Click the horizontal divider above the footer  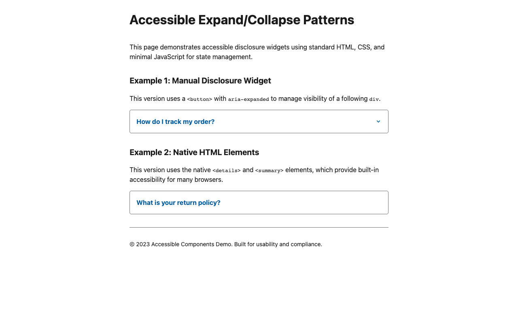[x=259, y=227]
